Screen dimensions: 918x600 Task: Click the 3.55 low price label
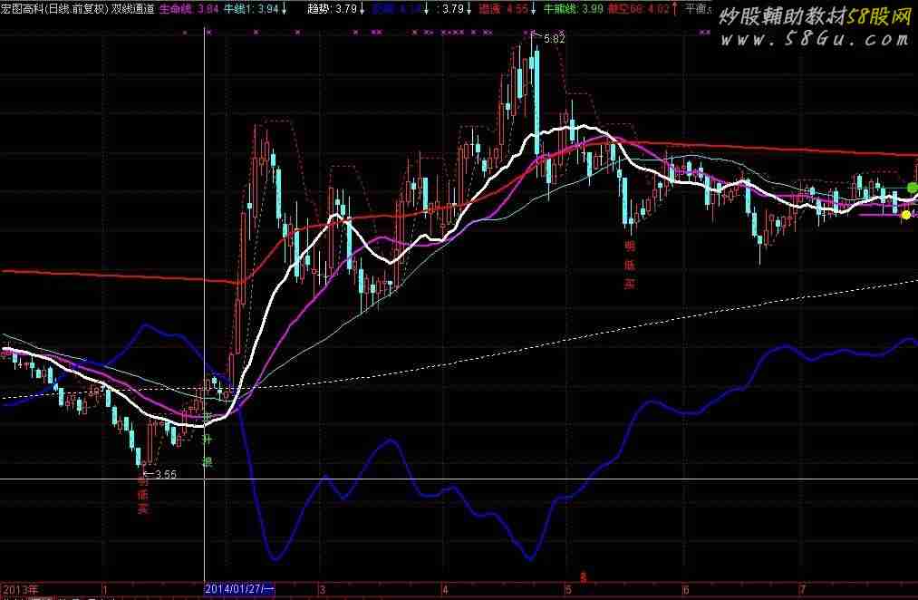166,474
